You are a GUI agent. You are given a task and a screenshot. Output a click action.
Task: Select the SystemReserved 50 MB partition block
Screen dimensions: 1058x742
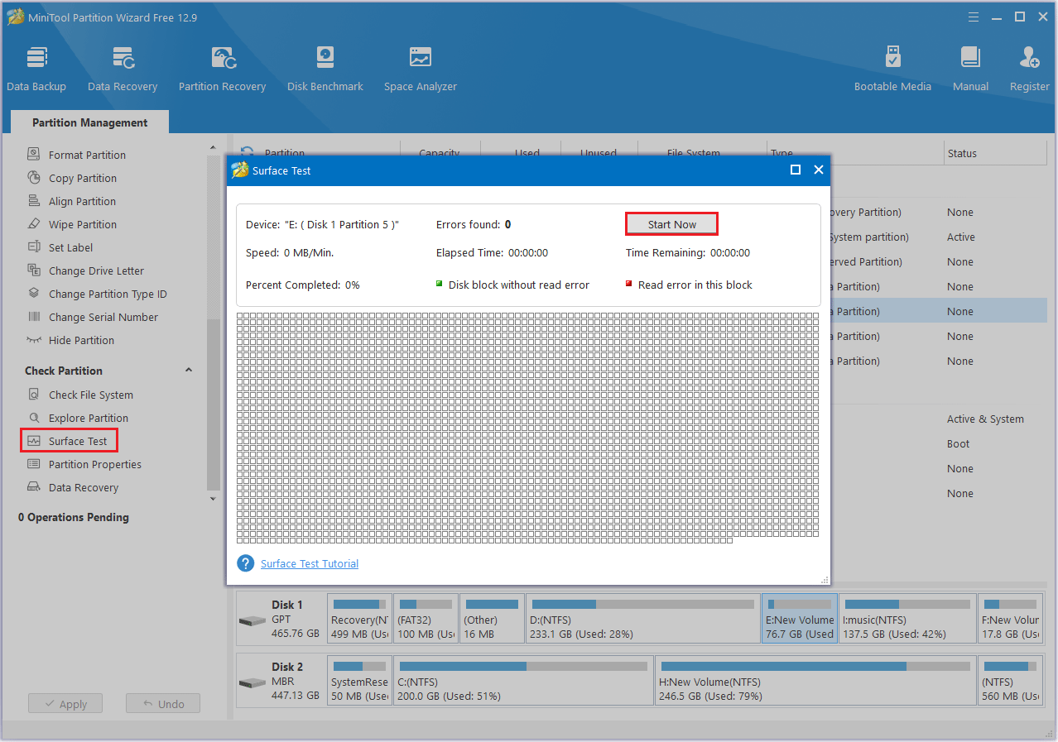click(x=359, y=680)
